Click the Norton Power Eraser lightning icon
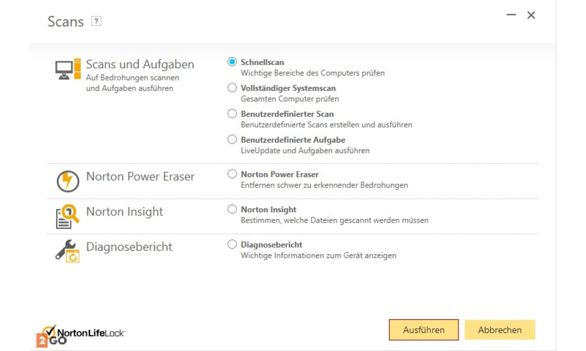Screen dimensions: 586x351 pyautogui.click(x=68, y=181)
